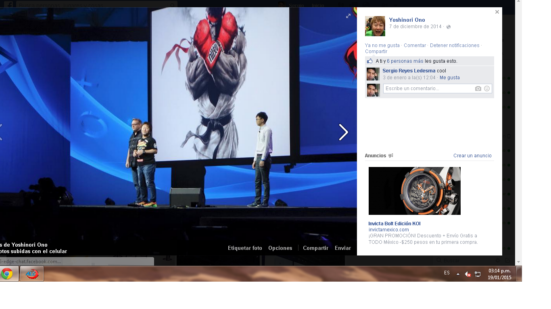Focus the Escribe un comentario field

pos(437,89)
